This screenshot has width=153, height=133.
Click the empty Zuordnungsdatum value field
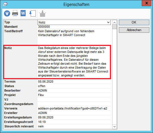[x=74, y=104]
